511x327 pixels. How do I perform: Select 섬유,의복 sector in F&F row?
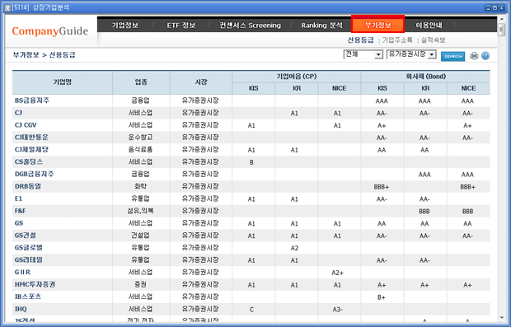click(x=141, y=211)
